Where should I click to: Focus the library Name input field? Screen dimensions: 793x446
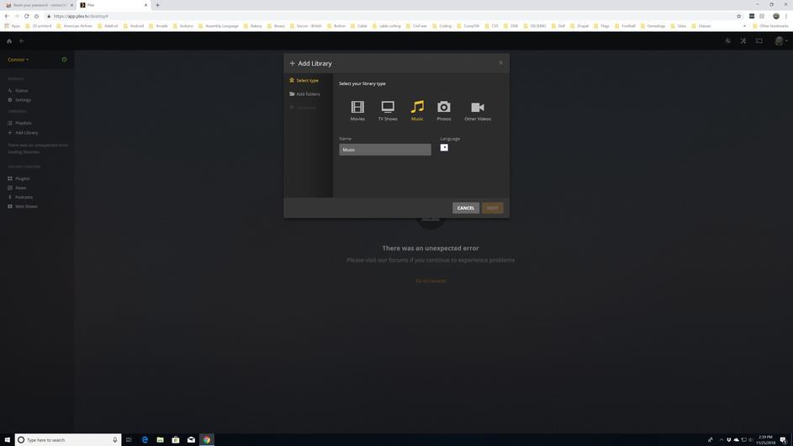point(385,150)
